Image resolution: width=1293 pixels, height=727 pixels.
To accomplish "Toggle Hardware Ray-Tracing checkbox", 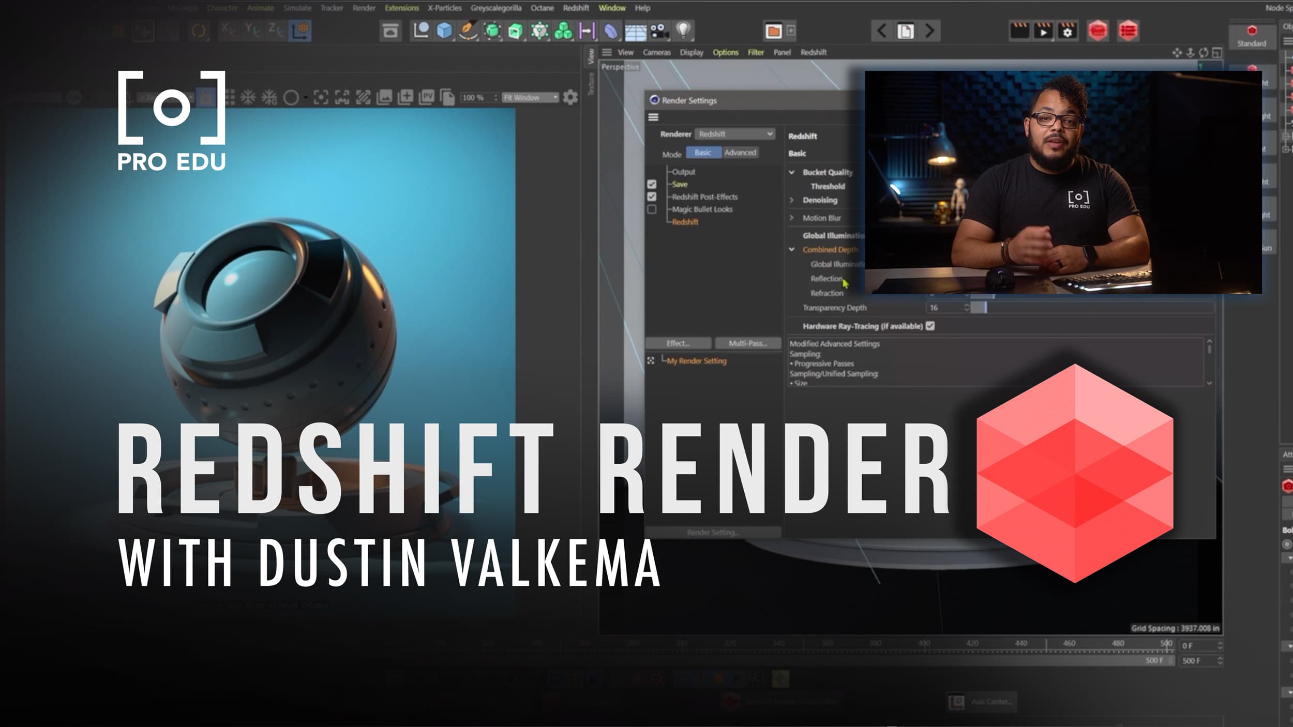I will [x=930, y=326].
